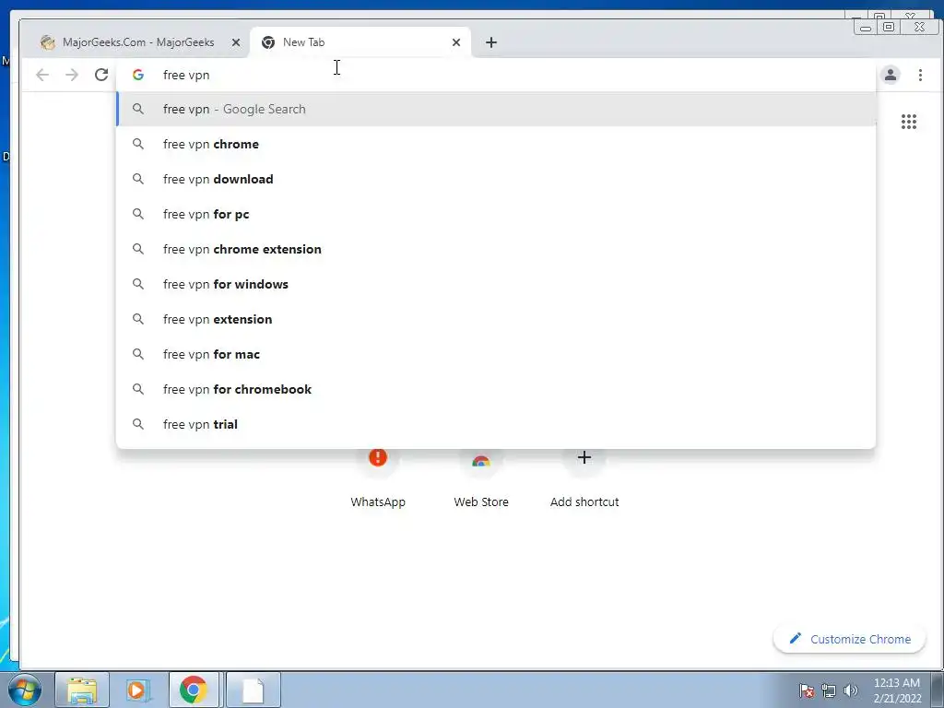944x708 pixels.
Task: Close the MajorGeeks.Com tab
Action: 236,42
